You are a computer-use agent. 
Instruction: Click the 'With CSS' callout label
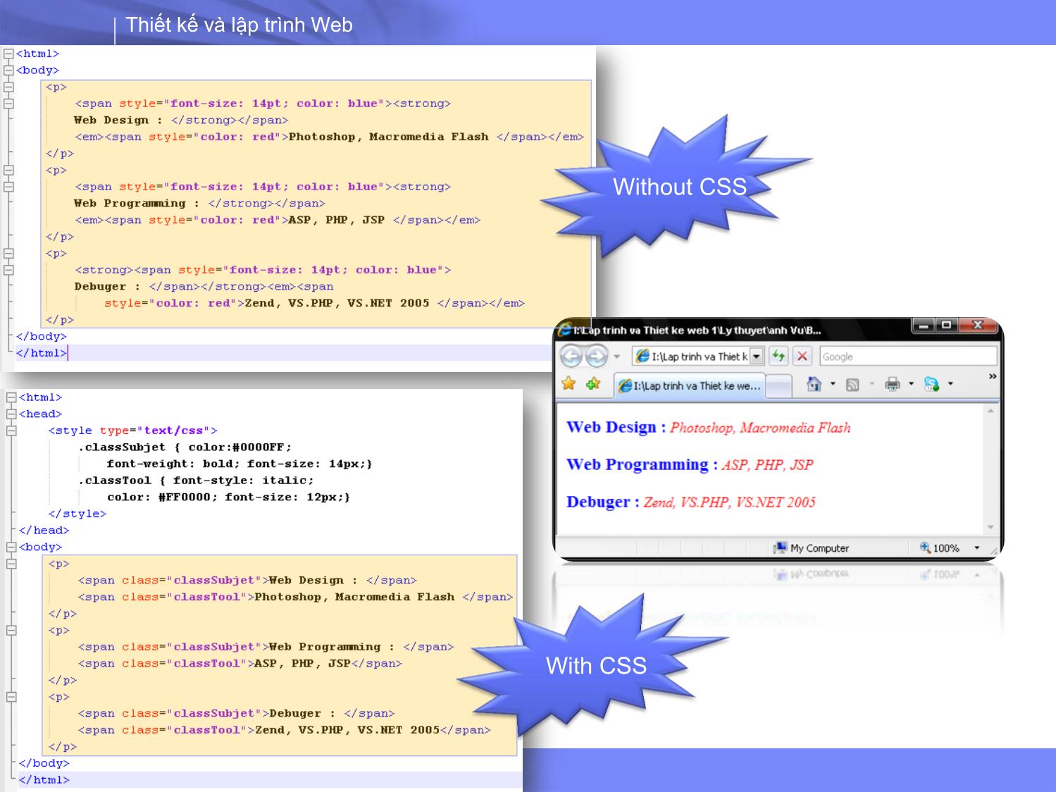pos(596,666)
